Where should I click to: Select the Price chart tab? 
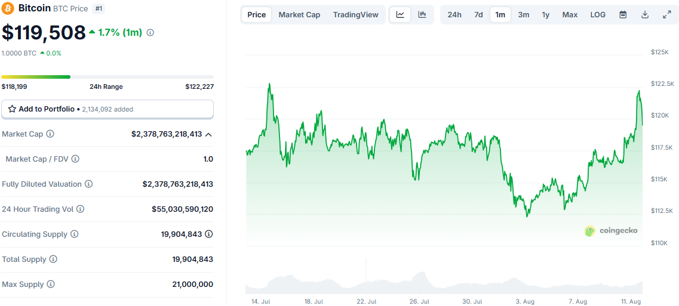point(256,15)
